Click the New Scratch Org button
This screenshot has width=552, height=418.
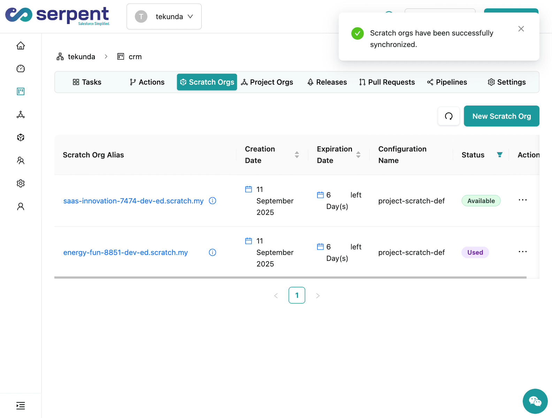coord(501,116)
